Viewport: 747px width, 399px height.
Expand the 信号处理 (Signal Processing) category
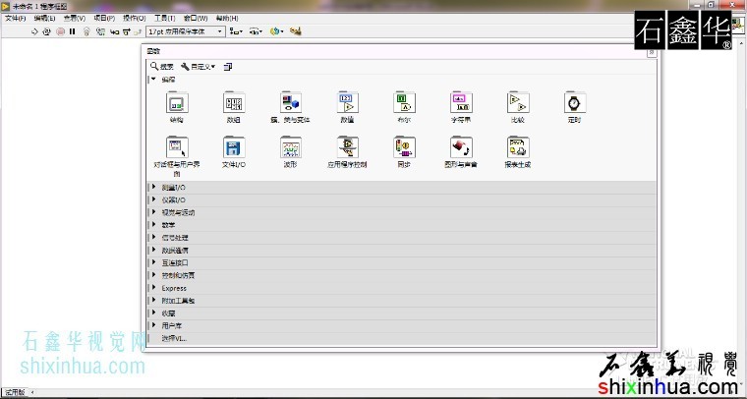click(x=402, y=238)
